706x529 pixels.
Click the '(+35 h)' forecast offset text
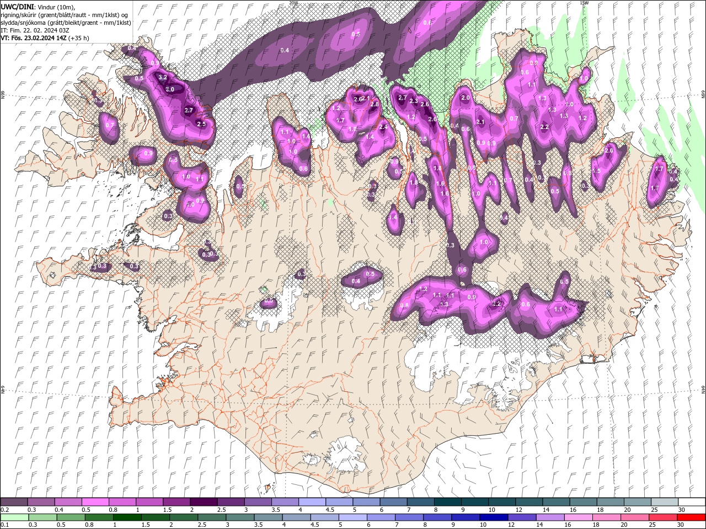coord(79,38)
